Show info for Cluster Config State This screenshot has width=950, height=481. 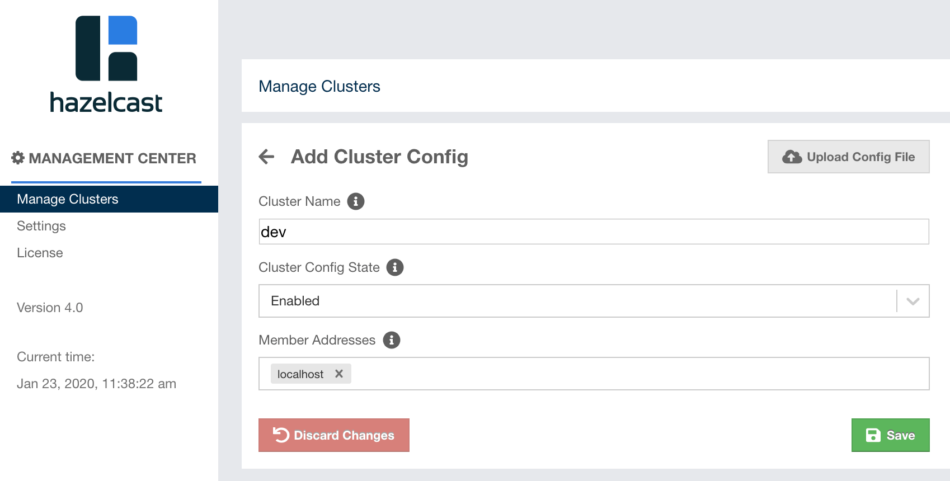395,267
